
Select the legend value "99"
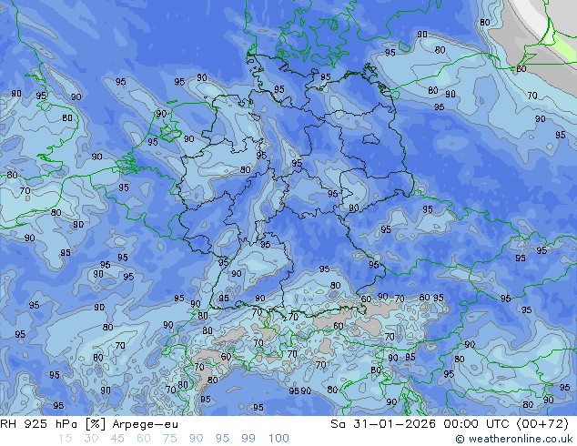point(248,439)
